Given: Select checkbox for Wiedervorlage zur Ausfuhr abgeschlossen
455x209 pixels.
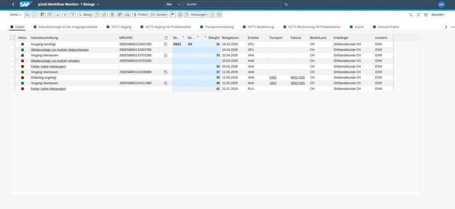Looking at the screenshot, I should point(12,50).
